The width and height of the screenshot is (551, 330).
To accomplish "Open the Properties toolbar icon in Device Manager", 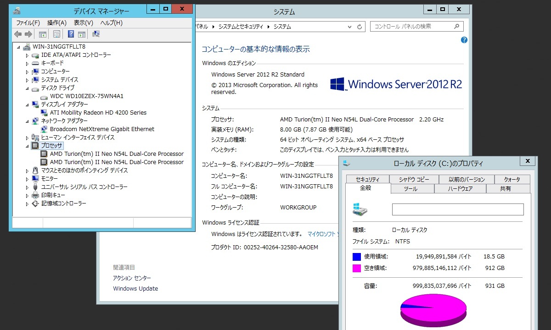I will tap(57, 34).
